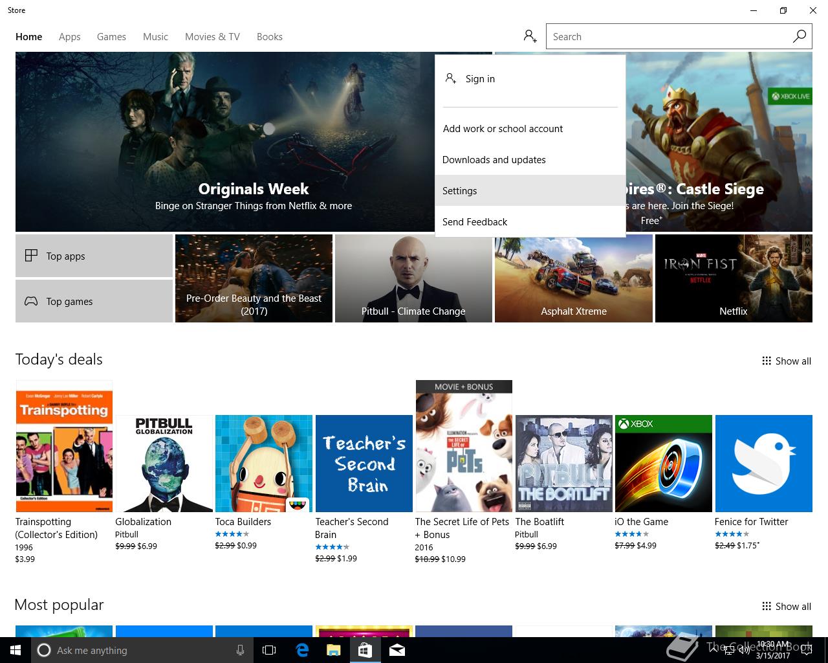Open The Boatlift album cover
The width and height of the screenshot is (828, 663).
tap(564, 464)
